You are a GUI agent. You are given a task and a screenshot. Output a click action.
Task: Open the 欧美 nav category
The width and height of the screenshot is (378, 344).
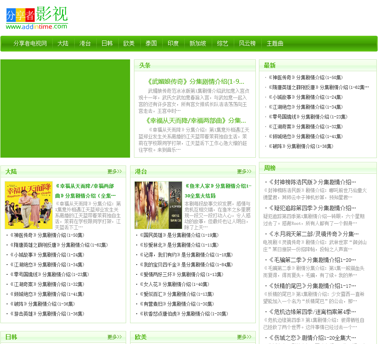[x=129, y=43]
